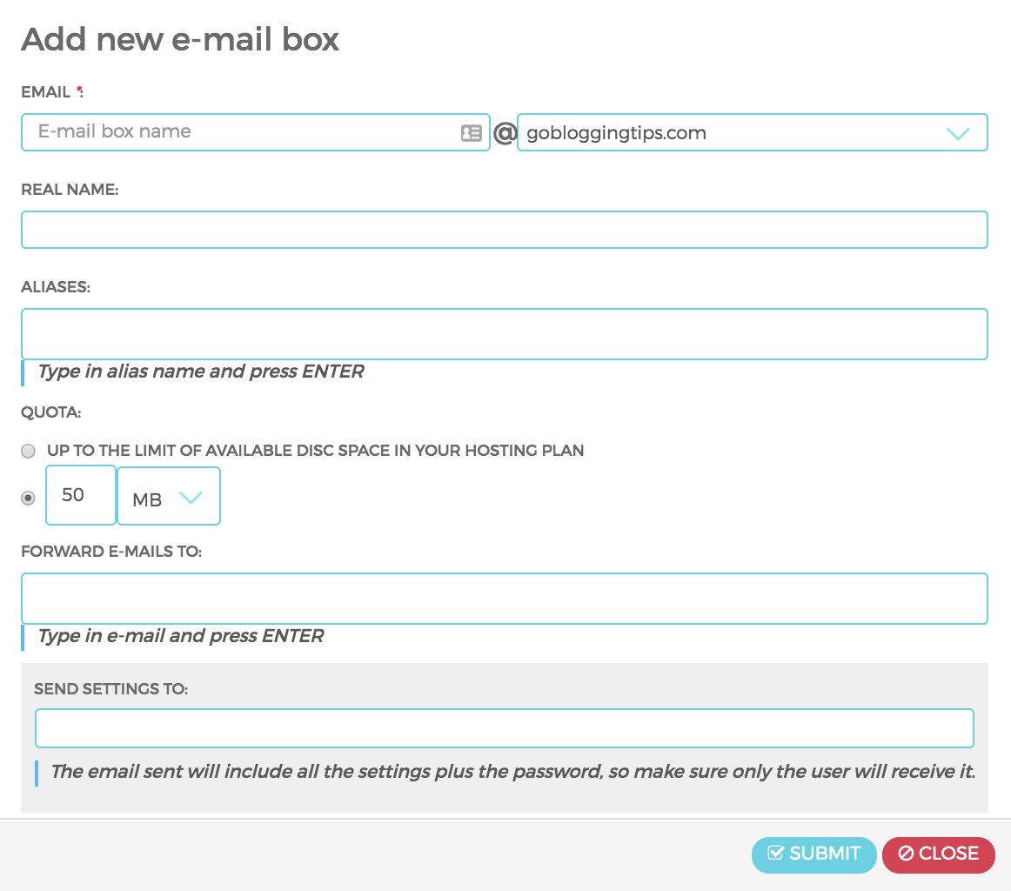Screen dimensions: 1011x891
Task: Click the Real Name input field
Action: point(505,230)
